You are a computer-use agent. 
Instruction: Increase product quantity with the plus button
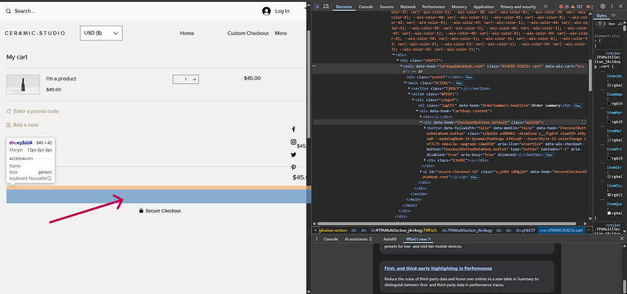point(194,79)
